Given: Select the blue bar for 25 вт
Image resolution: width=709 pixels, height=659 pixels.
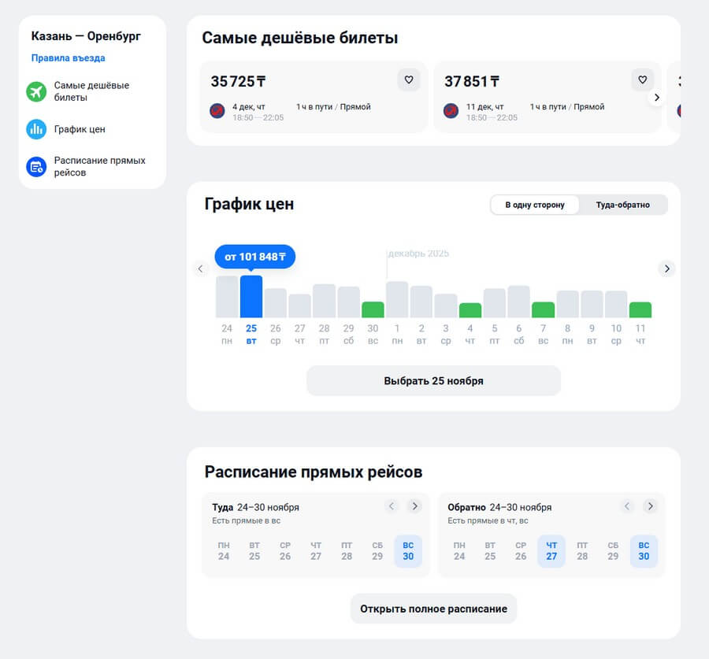Looking at the screenshot, I should pos(251,297).
